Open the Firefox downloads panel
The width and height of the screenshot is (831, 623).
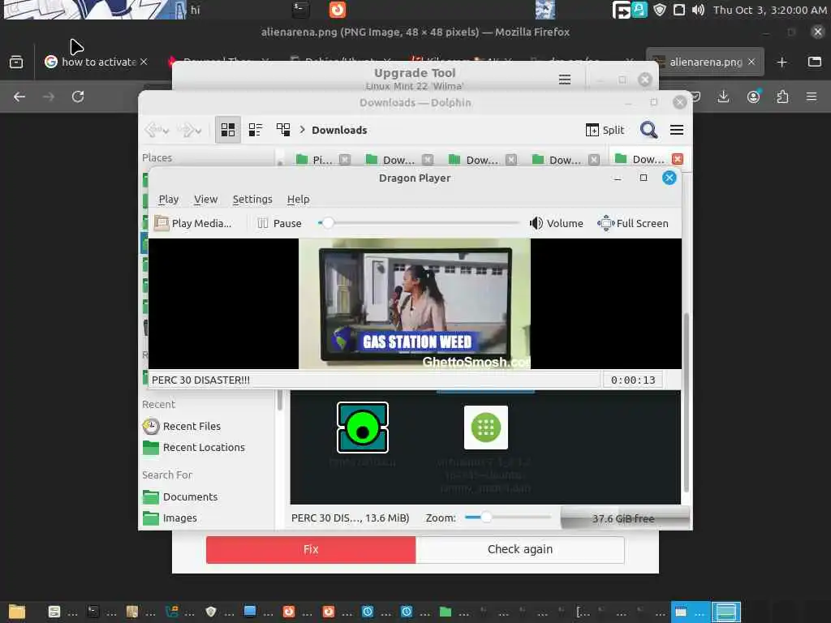coord(723,97)
